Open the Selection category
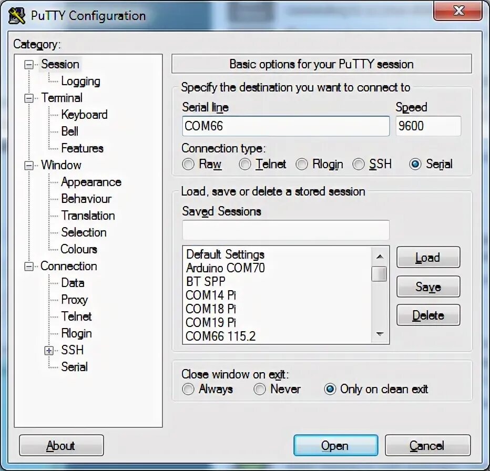Screen dimensions: 490x471 pos(84,232)
